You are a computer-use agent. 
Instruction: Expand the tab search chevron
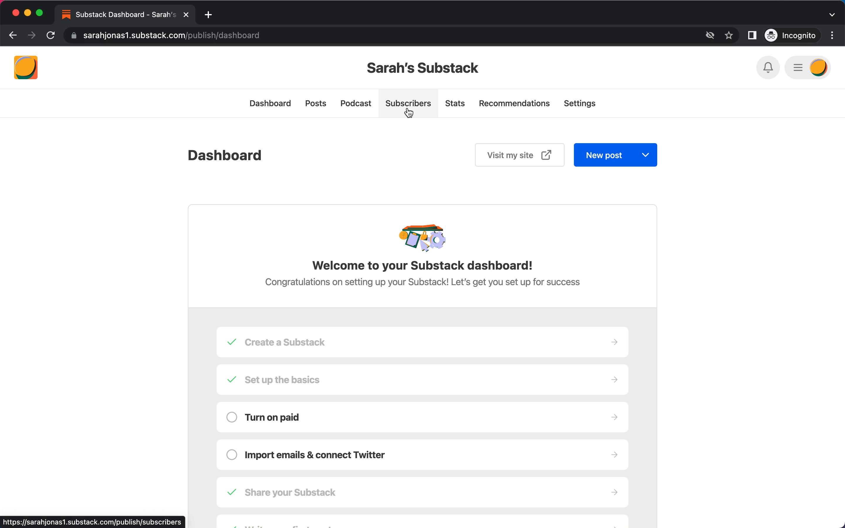tap(832, 15)
